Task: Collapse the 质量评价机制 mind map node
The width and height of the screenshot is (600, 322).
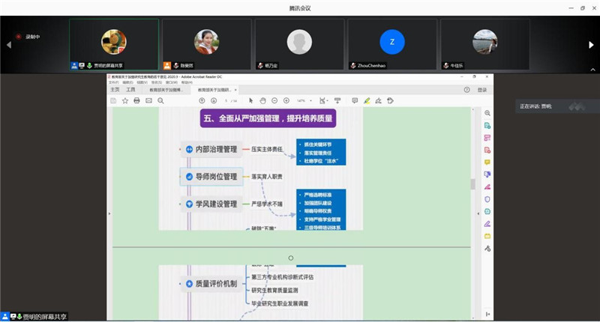Action: tap(189, 283)
